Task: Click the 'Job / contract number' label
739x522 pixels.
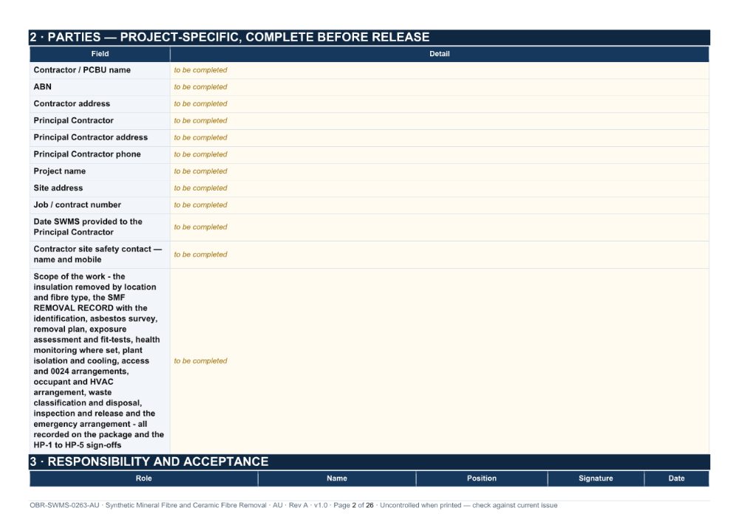Action: pos(78,205)
